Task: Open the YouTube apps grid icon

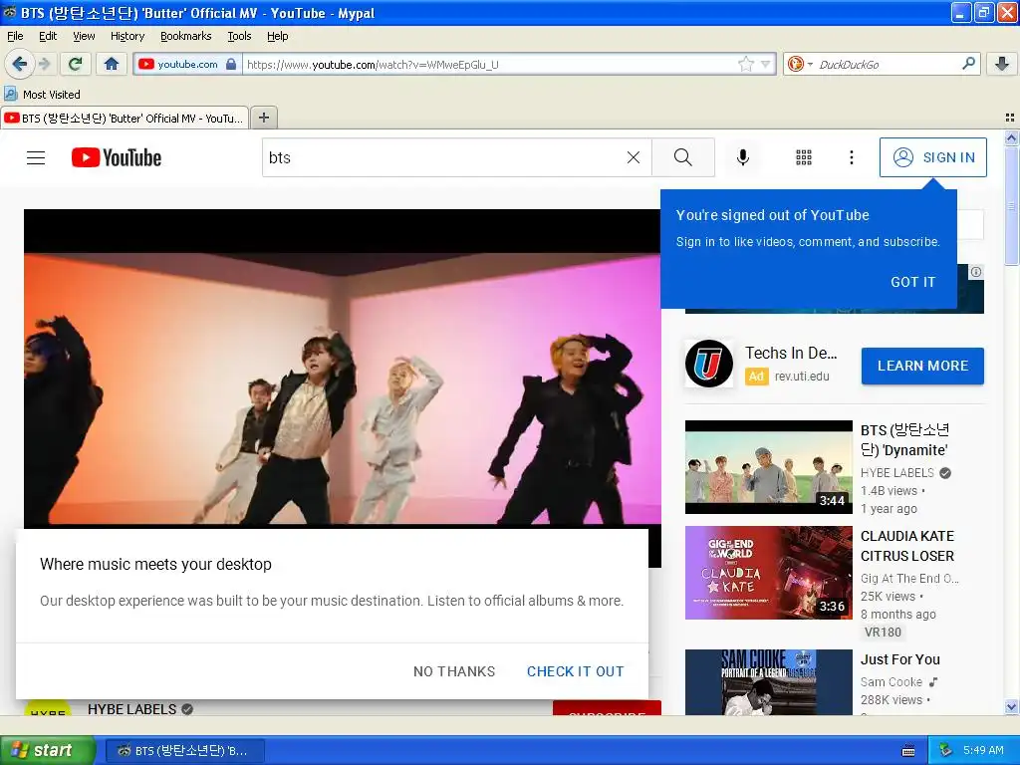Action: (x=804, y=157)
